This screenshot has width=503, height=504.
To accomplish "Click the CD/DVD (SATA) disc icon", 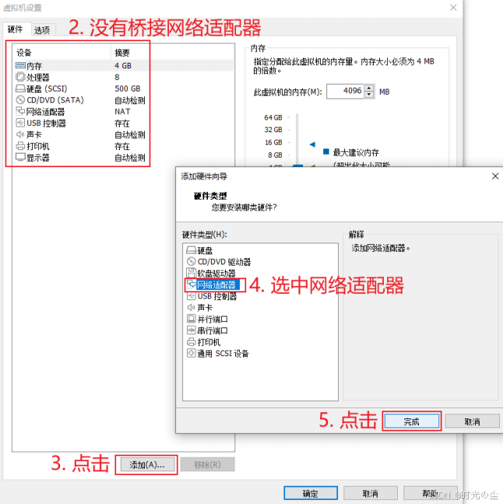I will 20,100.
